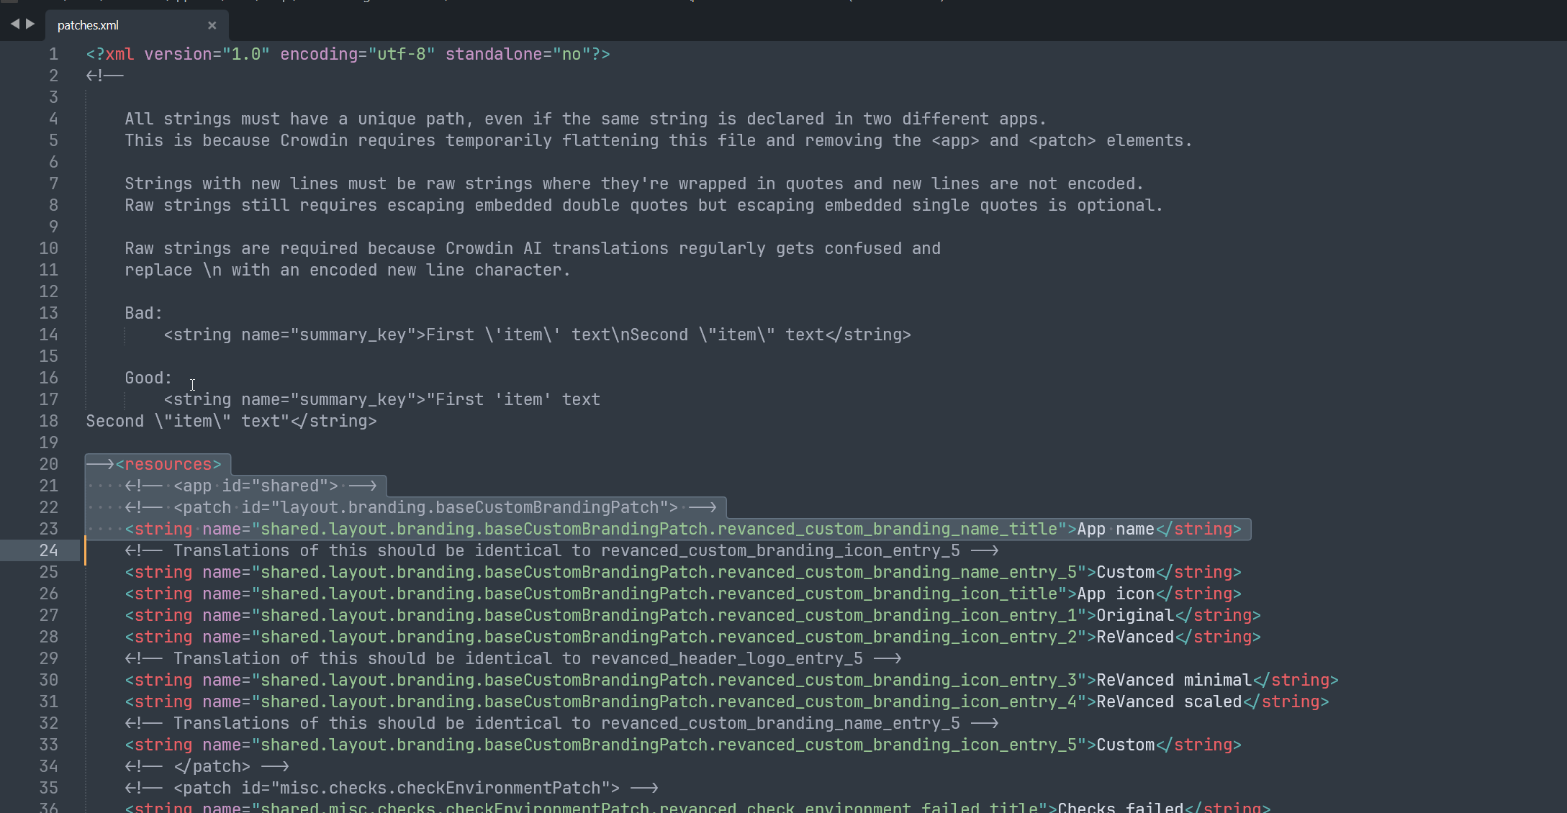This screenshot has height=813, width=1567.
Task: Click the resources opening tag
Action: coord(168,464)
